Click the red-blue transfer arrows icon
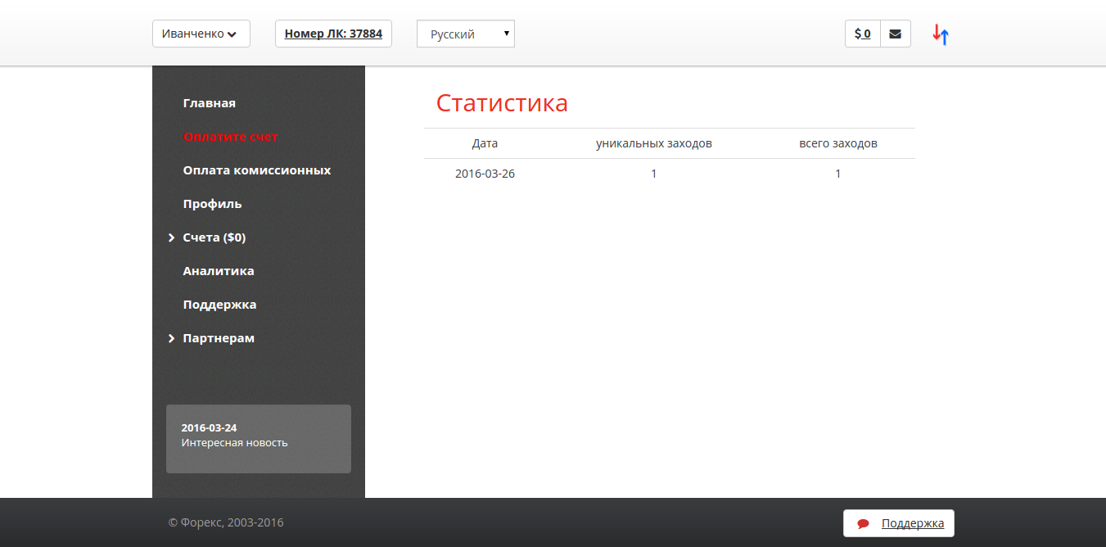Image resolution: width=1106 pixels, height=547 pixels. (941, 34)
